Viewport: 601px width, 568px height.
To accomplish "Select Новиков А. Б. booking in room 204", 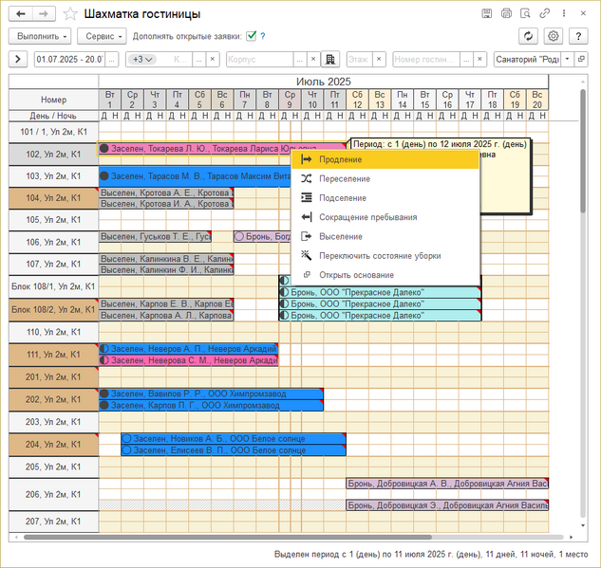I will [234, 439].
